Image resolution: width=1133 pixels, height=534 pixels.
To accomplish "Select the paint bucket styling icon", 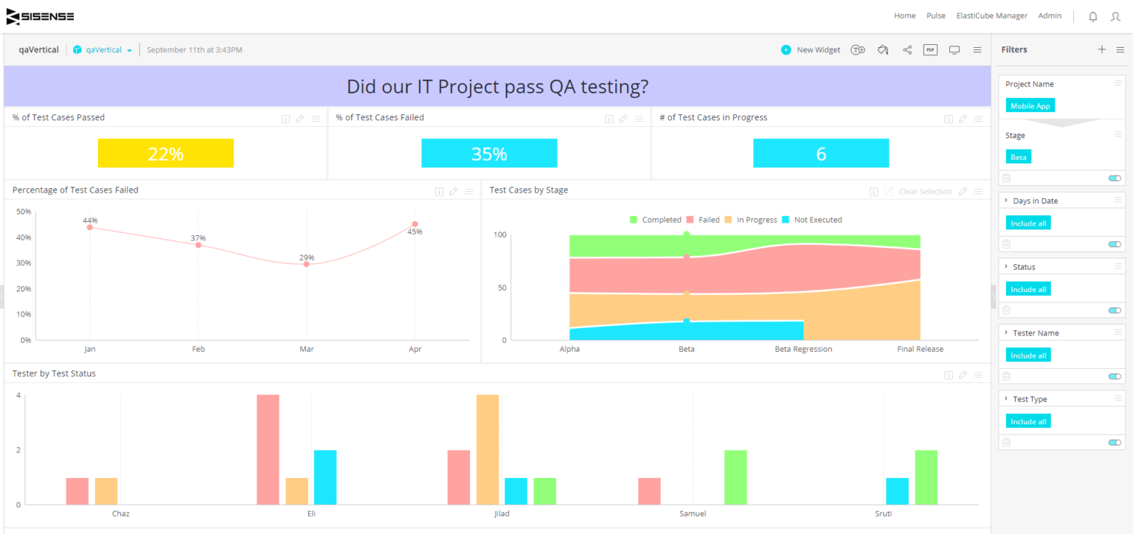I will pyautogui.click(x=882, y=49).
